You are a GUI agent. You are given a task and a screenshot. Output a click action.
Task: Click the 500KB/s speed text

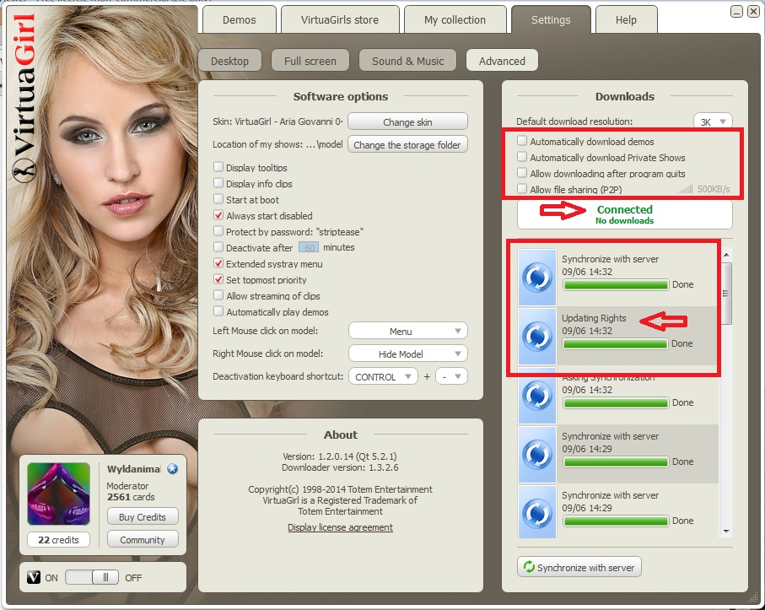714,189
